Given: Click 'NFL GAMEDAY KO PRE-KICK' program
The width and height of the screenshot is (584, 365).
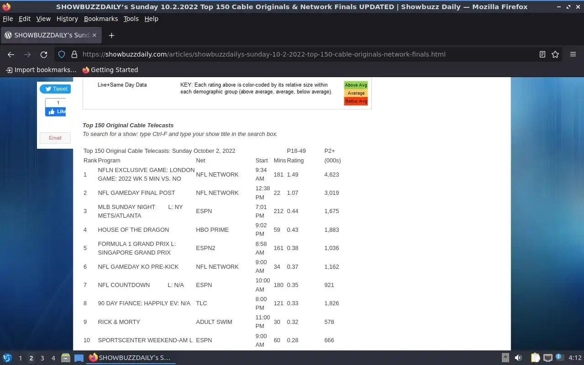Looking at the screenshot, I should [138, 267].
